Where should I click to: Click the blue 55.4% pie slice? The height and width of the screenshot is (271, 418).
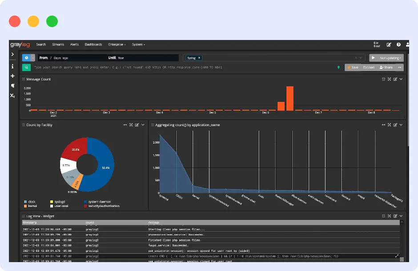[x=105, y=168]
